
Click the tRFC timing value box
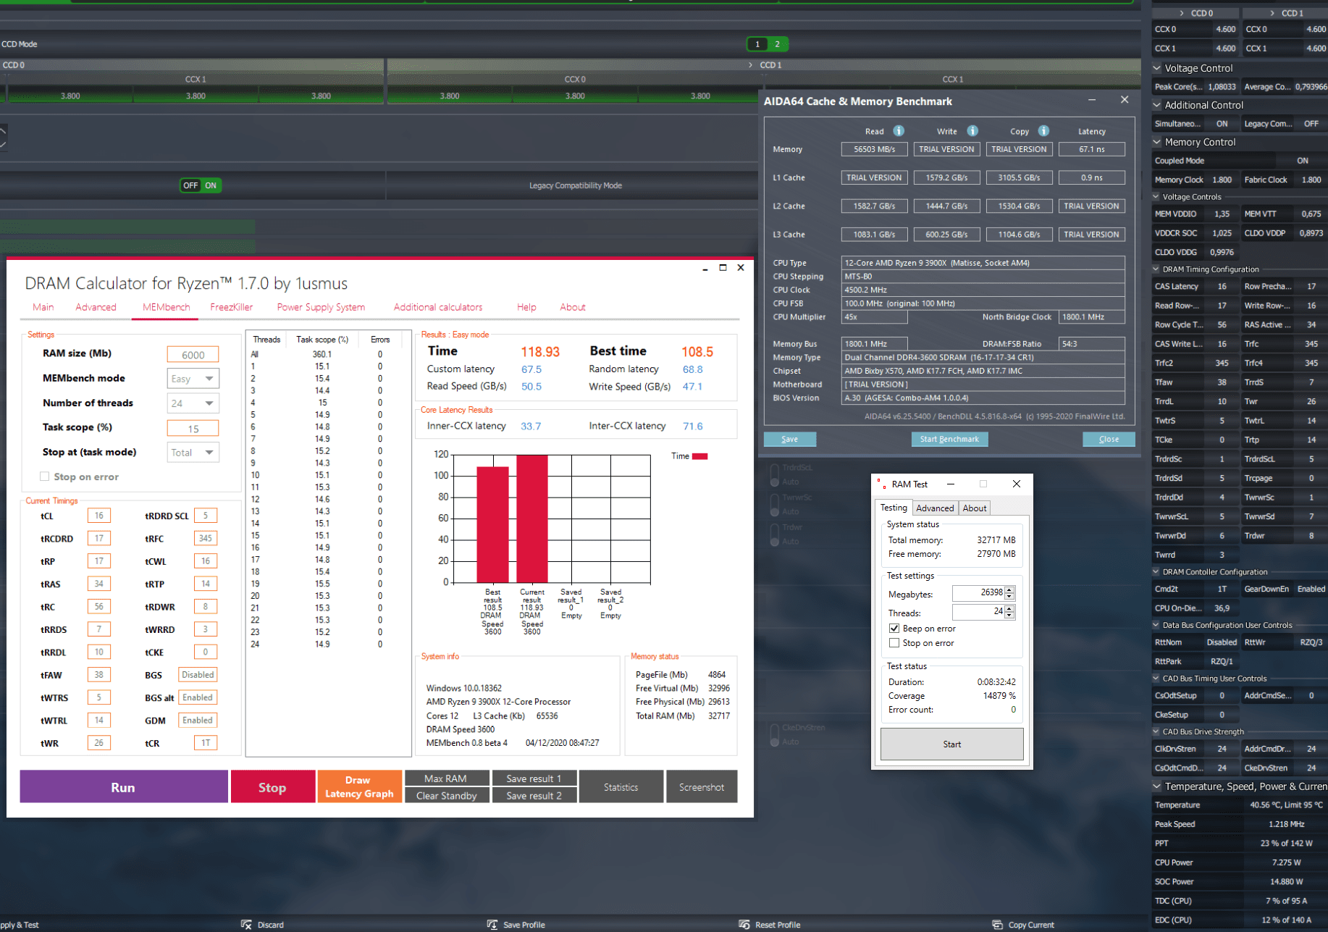pyautogui.click(x=206, y=539)
